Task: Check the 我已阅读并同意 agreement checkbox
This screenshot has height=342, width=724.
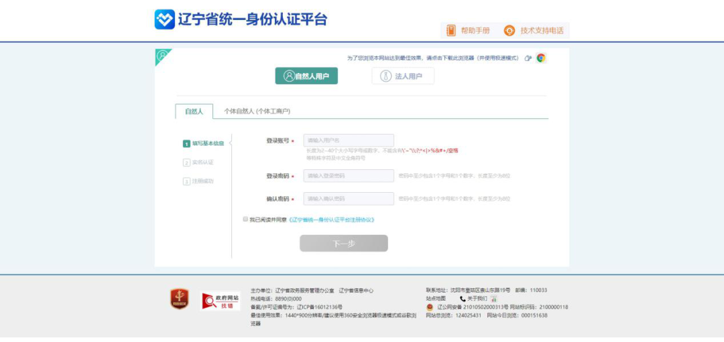Action: (245, 219)
